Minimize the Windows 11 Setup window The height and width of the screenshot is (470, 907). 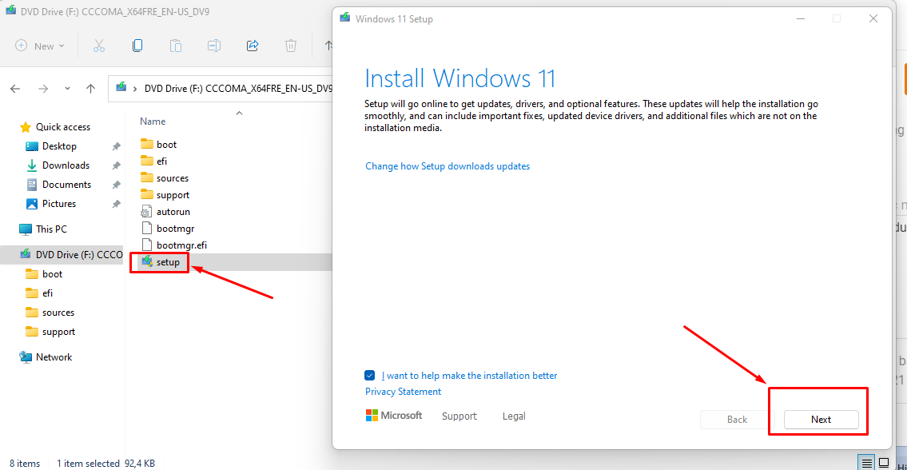(x=801, y=18)
